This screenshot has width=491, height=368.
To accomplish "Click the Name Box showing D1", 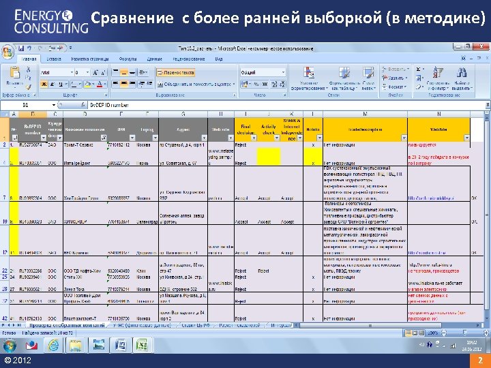I will point(27,105).
